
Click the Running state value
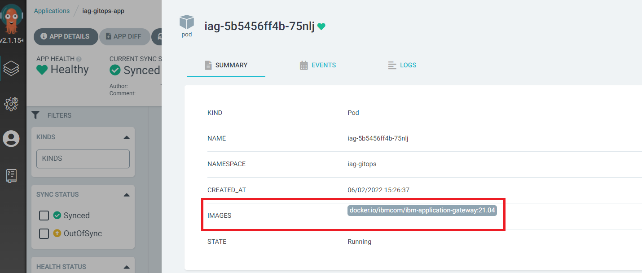coord(359,242)
